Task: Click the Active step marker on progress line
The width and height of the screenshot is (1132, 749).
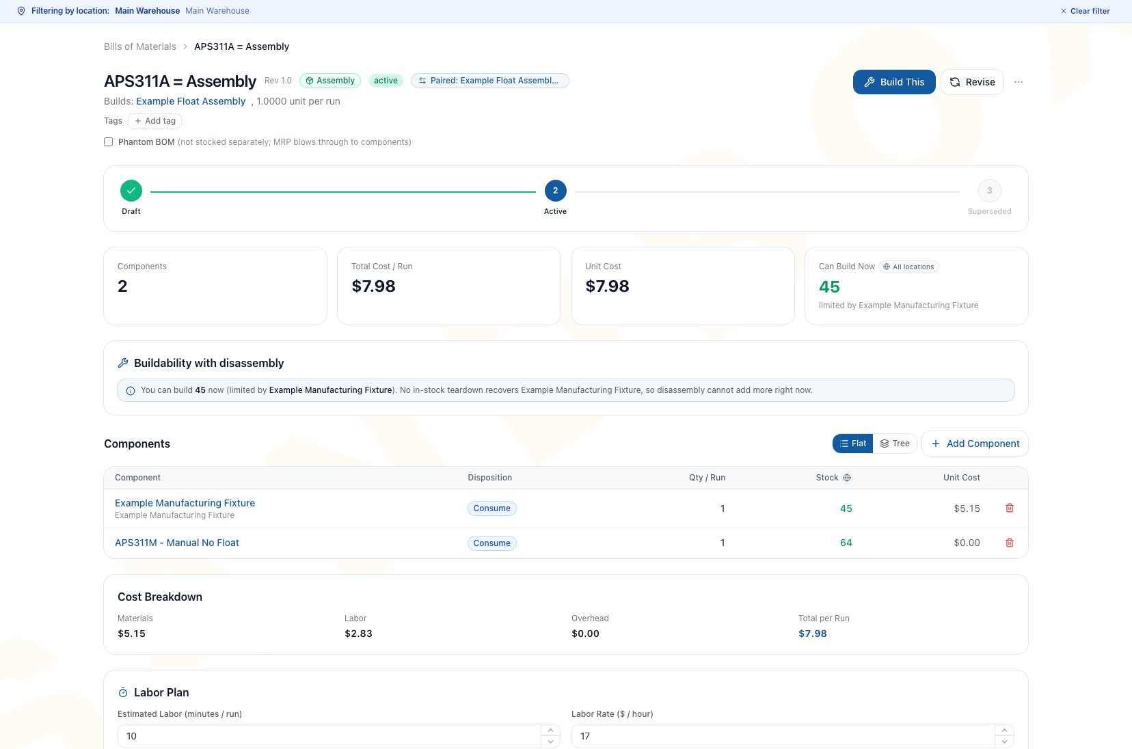Action: click(555, 191)
